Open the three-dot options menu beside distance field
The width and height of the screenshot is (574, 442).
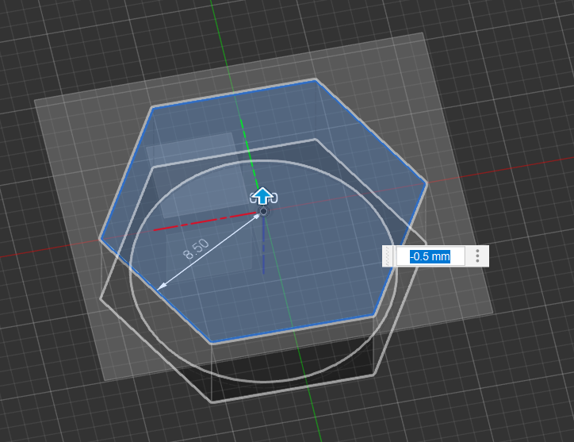pyautogui.click(x=477, y=256)
